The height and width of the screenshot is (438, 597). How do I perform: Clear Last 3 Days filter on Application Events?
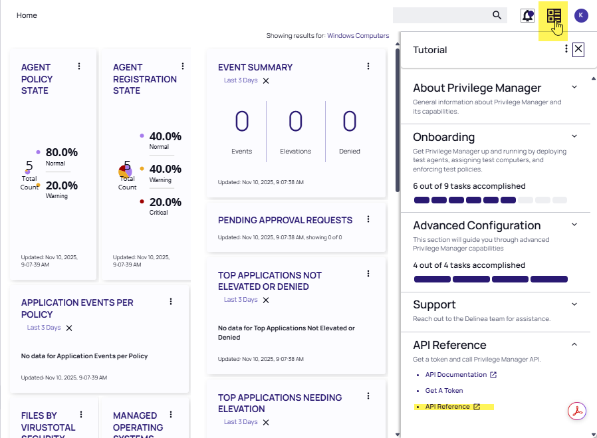tap(69, 328)
